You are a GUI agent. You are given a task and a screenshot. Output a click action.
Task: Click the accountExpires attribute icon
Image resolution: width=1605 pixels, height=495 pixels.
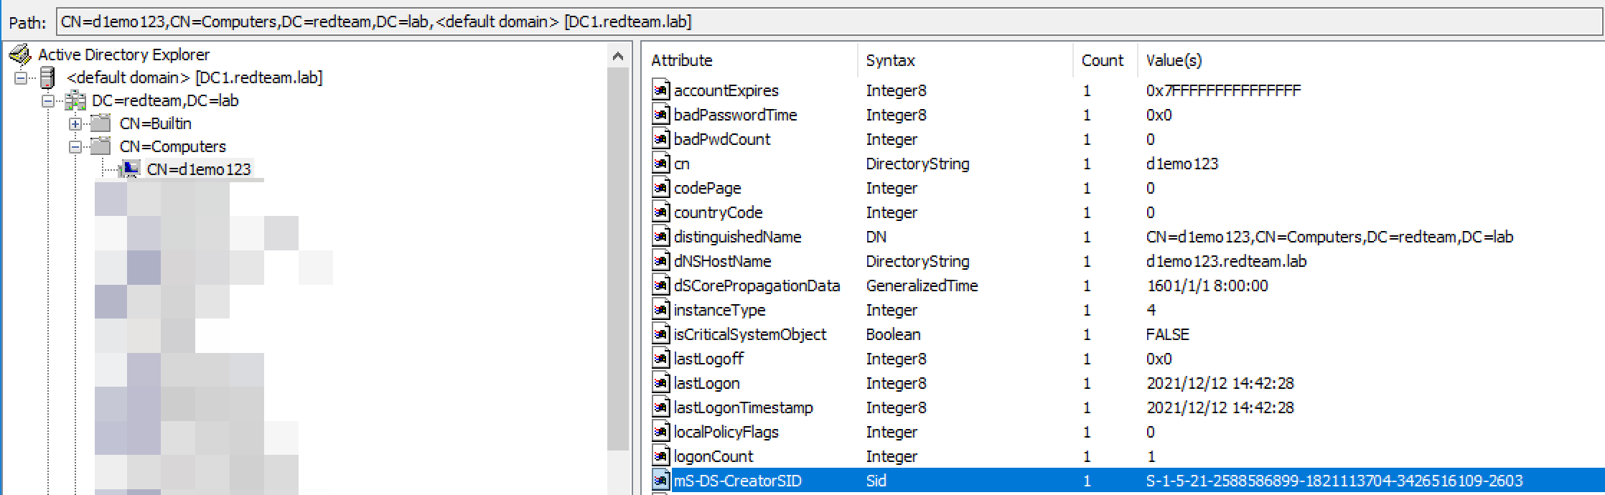click(x=660, y=90)
